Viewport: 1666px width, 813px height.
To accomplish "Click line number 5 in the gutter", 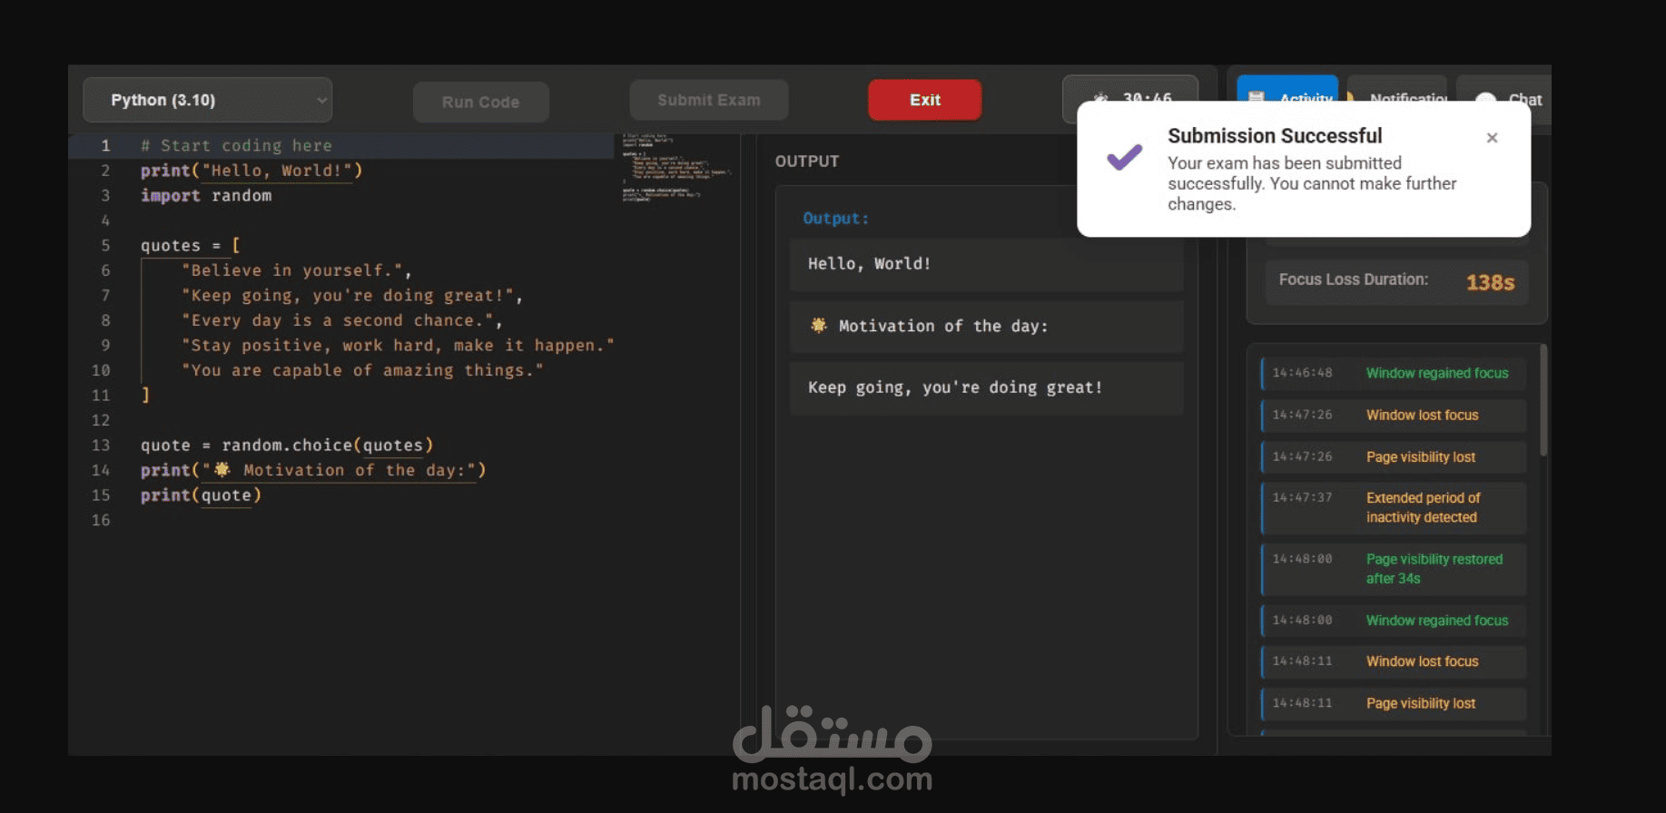I will click(x=105, y=245).
